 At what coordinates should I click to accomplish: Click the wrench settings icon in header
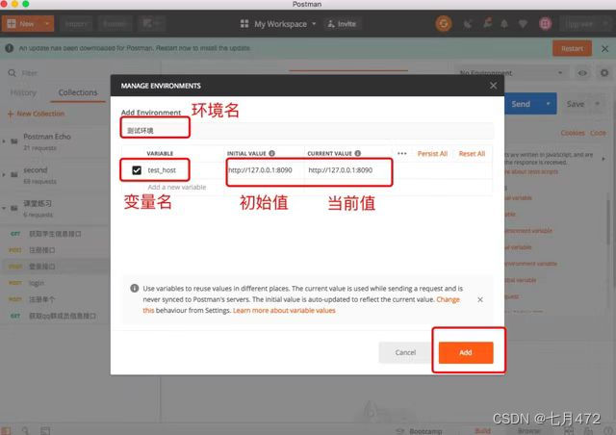[x=487, y=23]
